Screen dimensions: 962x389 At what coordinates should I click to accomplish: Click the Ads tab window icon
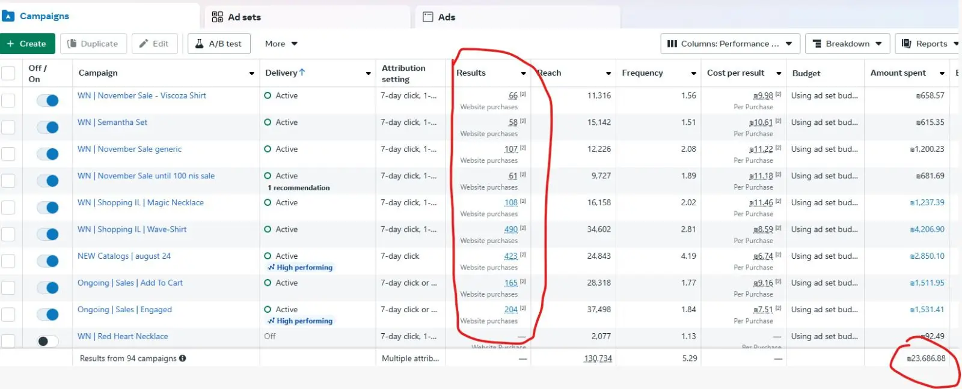pos(428,17)
